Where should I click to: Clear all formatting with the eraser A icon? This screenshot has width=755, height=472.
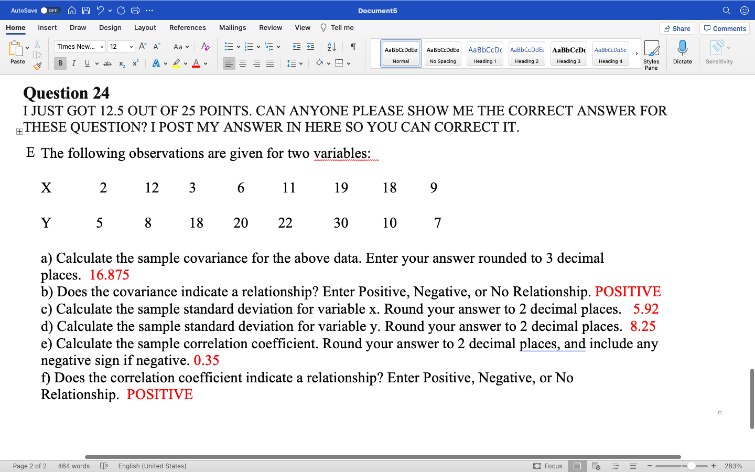click(206, 47)
